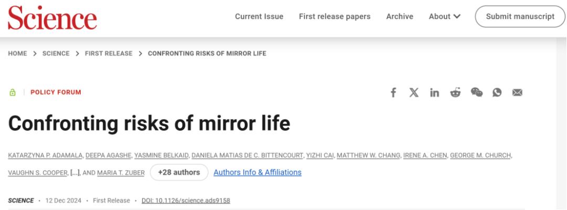Viewport: 567px width, 210px height.
Task: Navigate to HOME in breadcrumb
Action: point(17,54)
